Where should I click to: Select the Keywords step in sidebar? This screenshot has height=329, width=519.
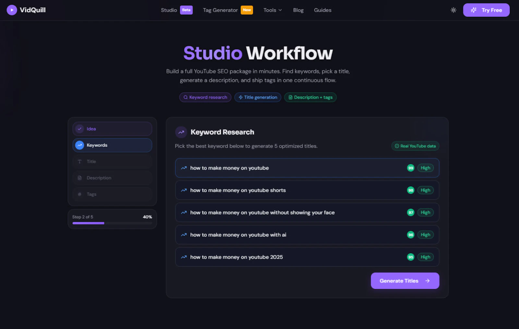(x=112, y=145)
